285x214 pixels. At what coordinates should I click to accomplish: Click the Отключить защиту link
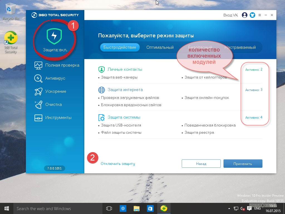click(118, 164)
